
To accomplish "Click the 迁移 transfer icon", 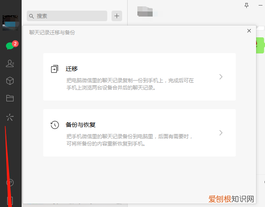I will point(54,69).
